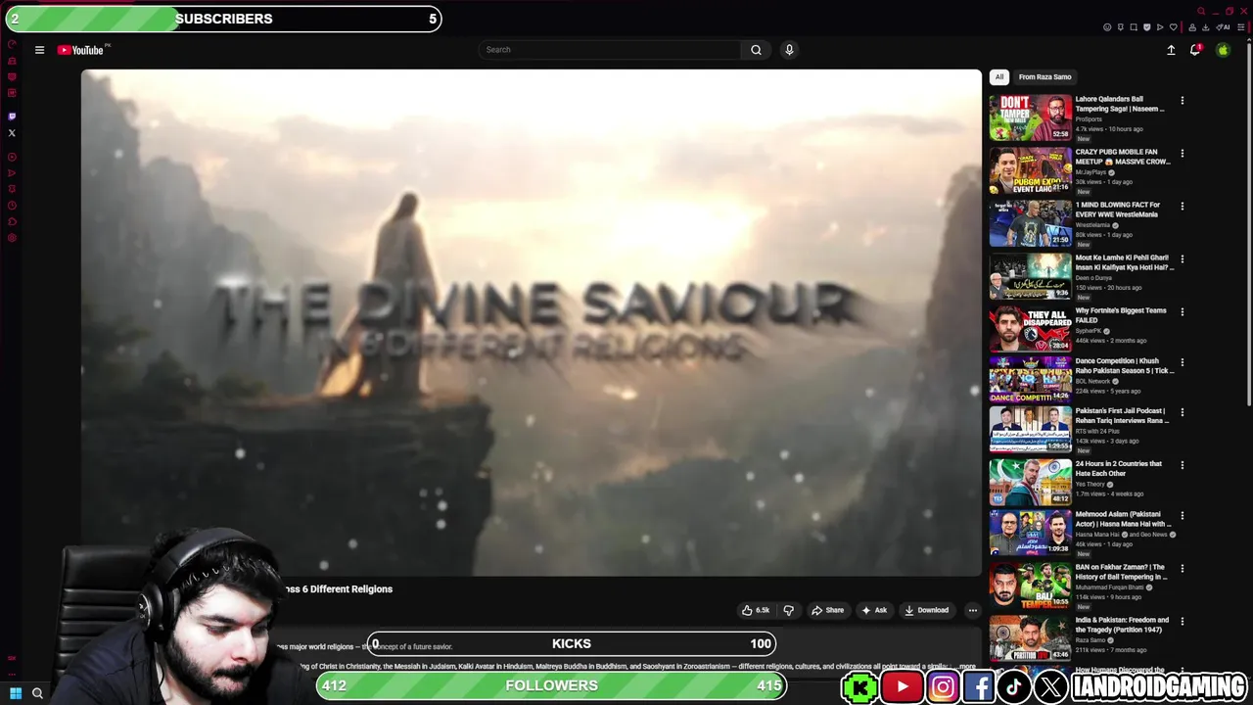Open options for Dance Competition video

click(1182, 362)
